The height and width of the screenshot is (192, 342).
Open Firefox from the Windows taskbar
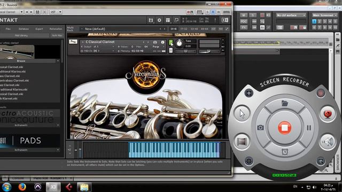[22, 187]
